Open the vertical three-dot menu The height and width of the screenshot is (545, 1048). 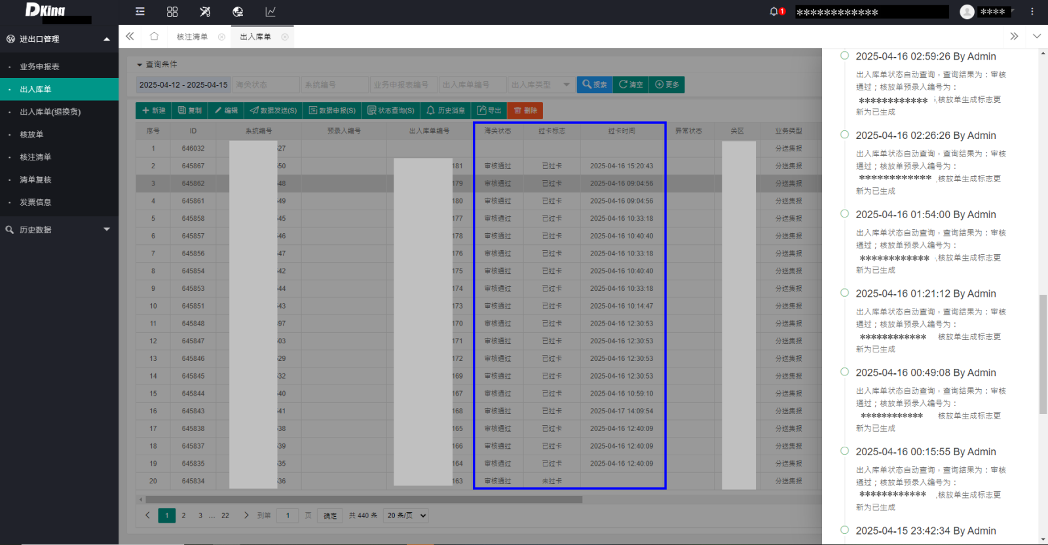(1032, 12)
